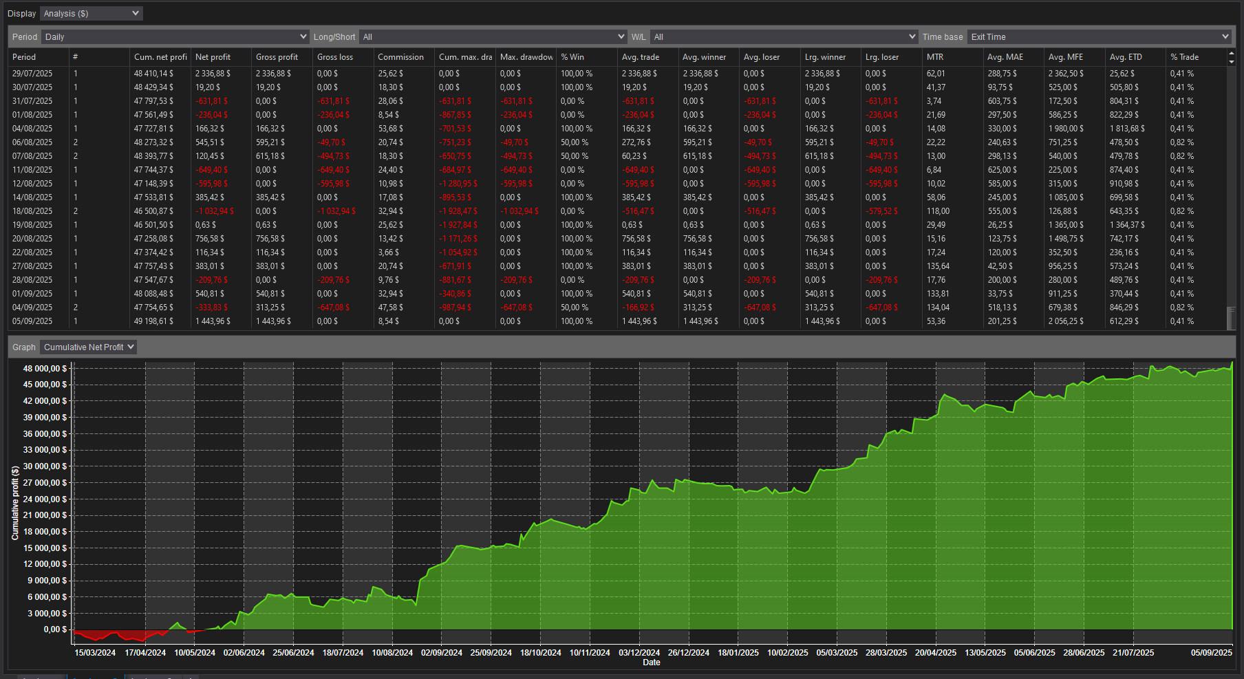Select the 07/08/2025 period row
The height and width of the screenshot is (679, 1244).
[x=617, y=156]
